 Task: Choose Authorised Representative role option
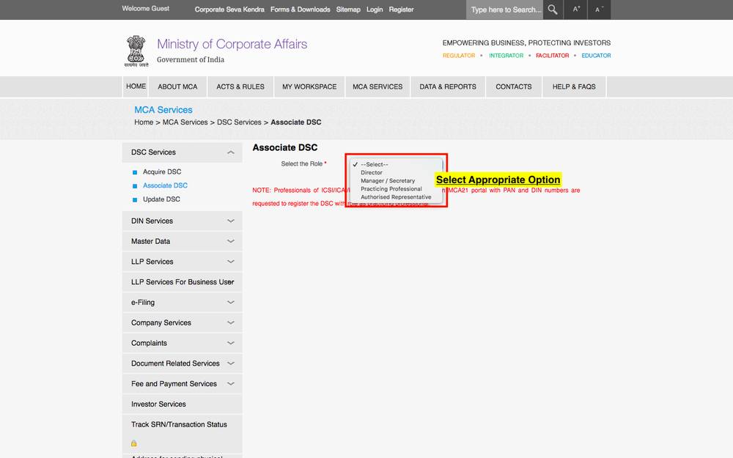tap(397, 197)
